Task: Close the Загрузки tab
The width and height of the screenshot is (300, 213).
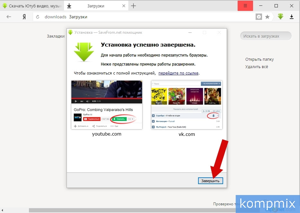Action: click(124, 6)
